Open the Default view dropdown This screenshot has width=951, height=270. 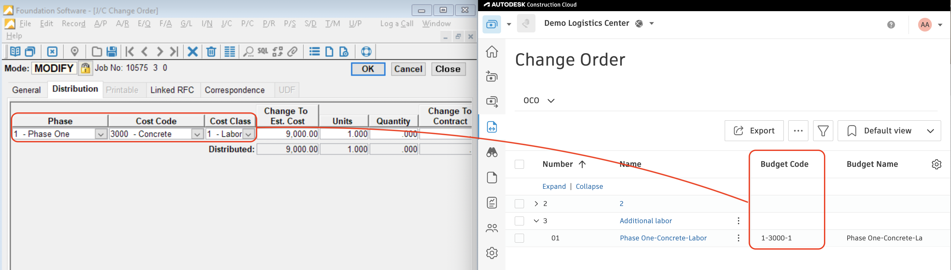[889, 131]
